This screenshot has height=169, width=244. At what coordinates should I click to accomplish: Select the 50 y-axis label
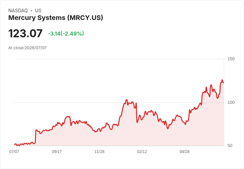[x=230, y=146]
